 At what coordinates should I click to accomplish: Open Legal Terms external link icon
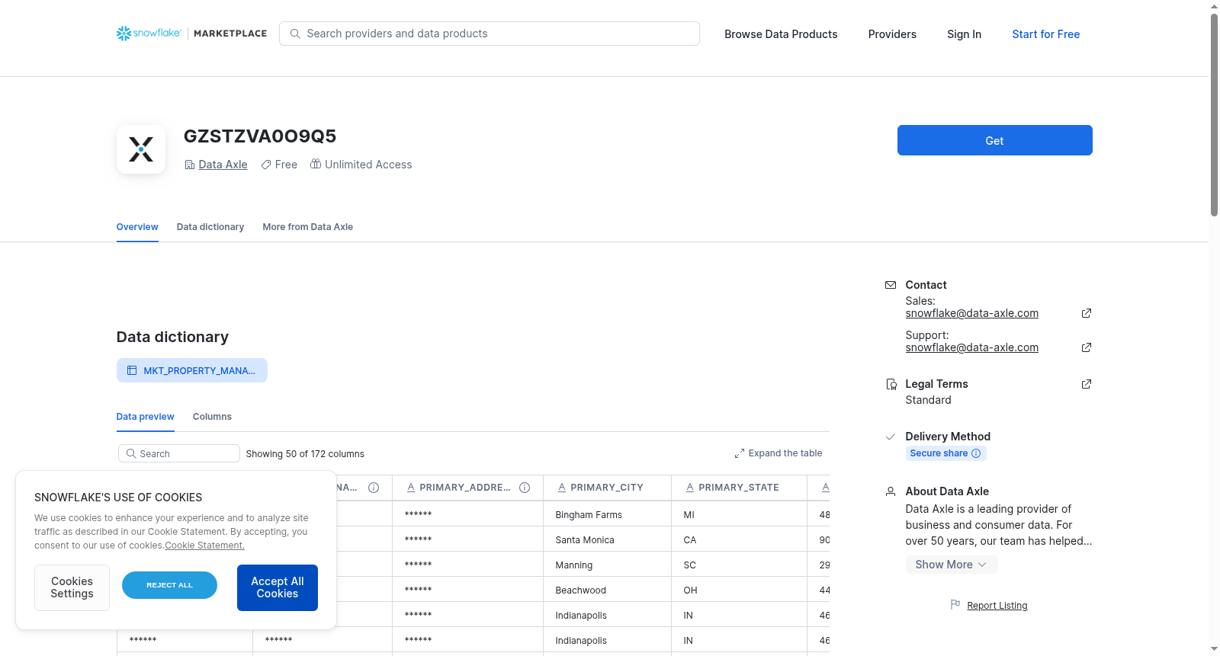1087,384
